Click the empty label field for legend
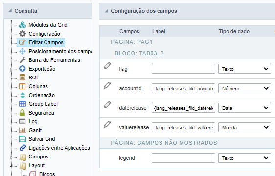 click(183, 158)
